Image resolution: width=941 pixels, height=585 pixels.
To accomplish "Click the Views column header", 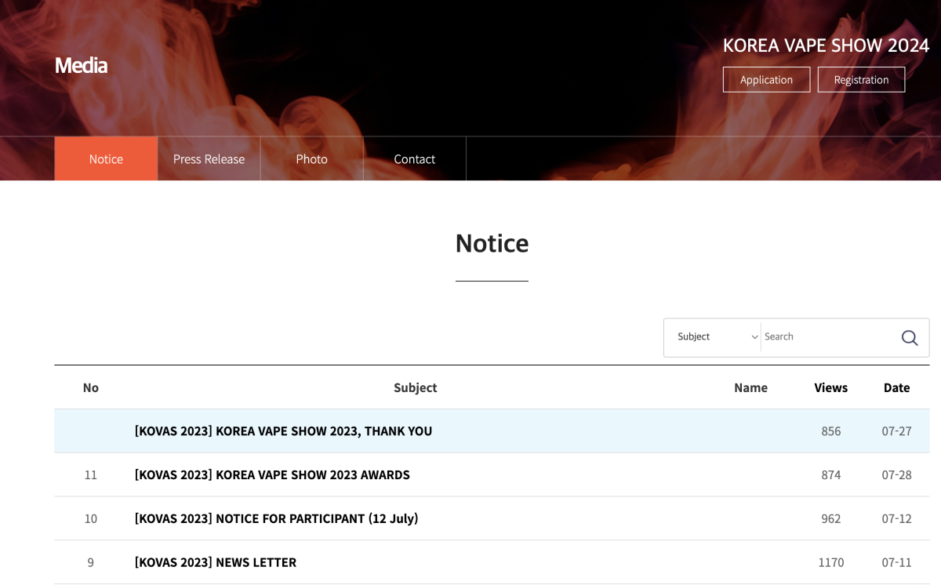I will (830, 387).
